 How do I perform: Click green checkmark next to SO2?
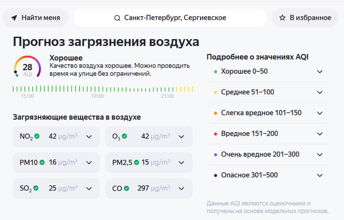pyautogui.click(x=36, y=188)
